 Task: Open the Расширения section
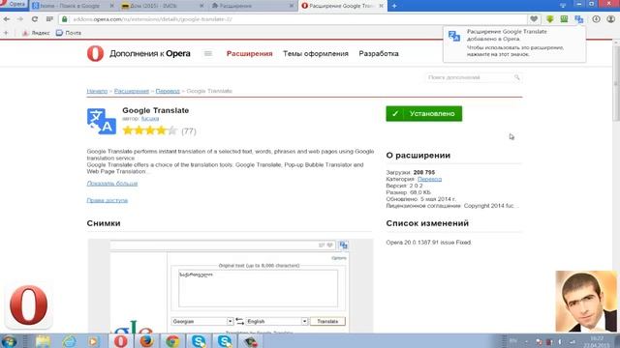250,54
